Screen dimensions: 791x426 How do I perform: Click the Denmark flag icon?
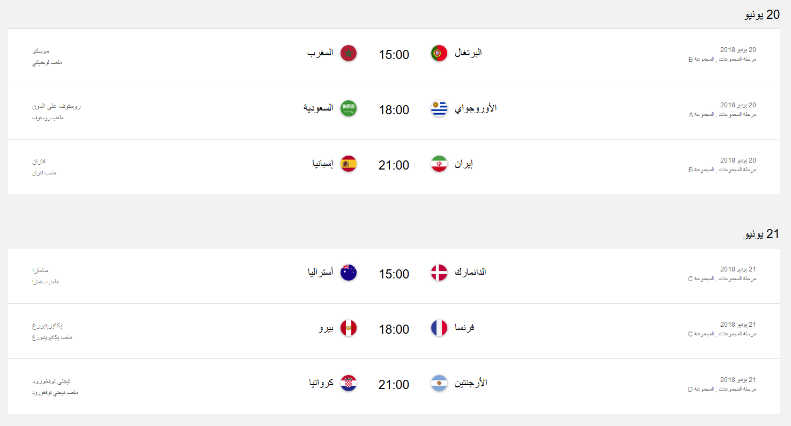point(438,272)
